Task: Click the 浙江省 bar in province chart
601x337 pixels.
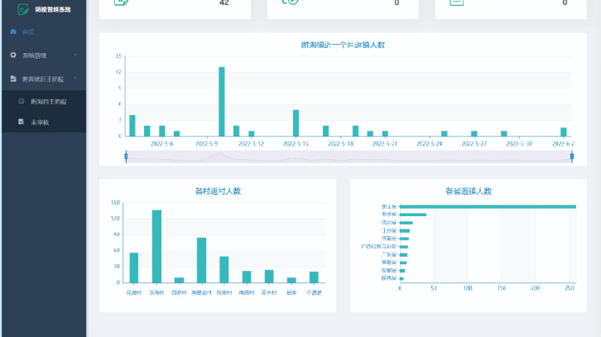Action: [487, 206]
